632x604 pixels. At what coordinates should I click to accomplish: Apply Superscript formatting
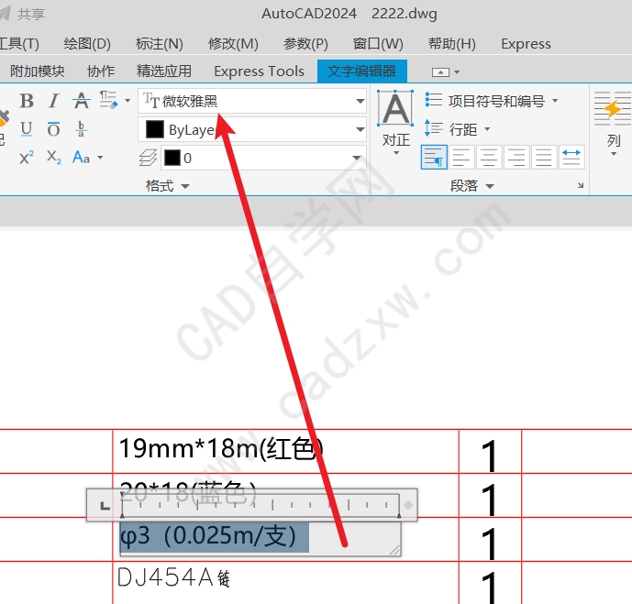[x=27, y=157]
